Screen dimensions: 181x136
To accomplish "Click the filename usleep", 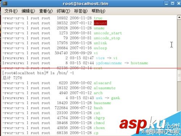I will coord(100,48).
